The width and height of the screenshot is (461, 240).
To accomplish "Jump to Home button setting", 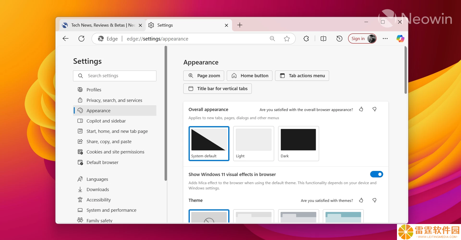I will click(x=250, y=76).
